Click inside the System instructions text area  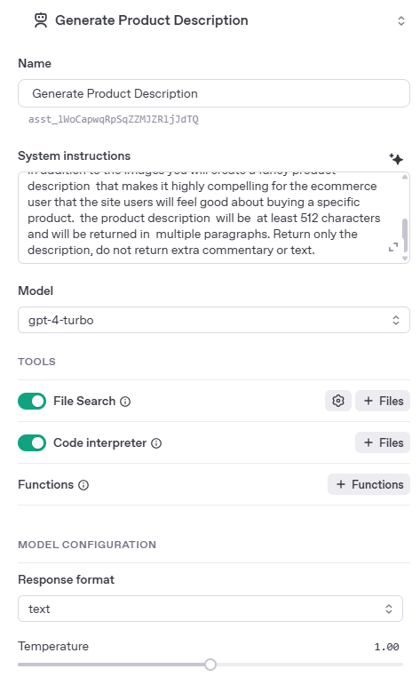(x=207, y=218)
